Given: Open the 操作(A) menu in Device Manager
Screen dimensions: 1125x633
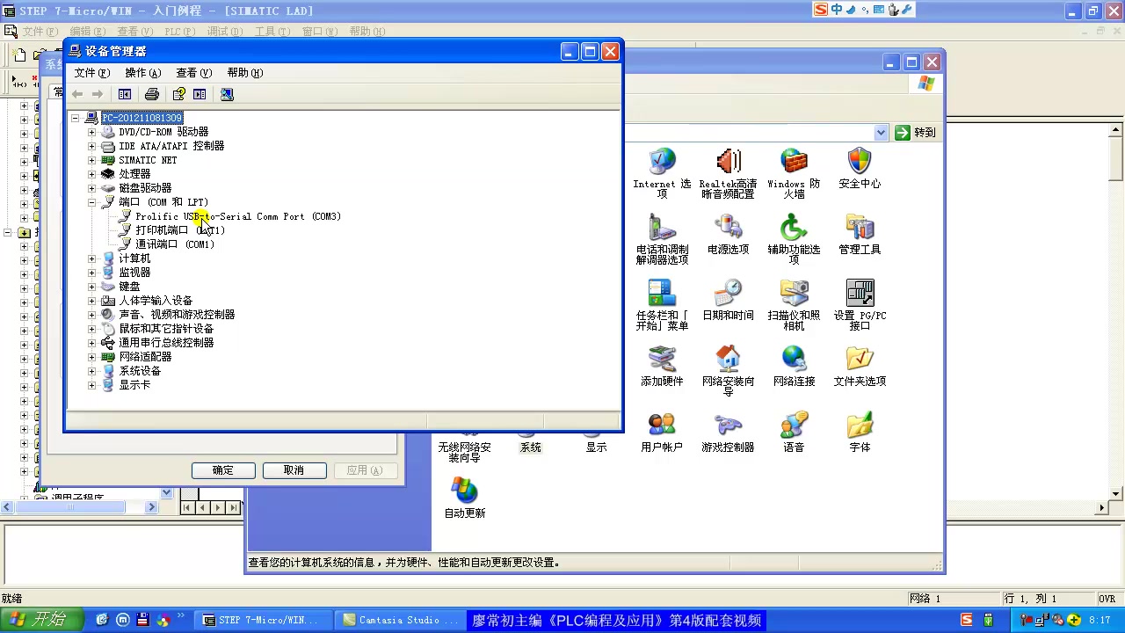Looking at the screenshot, I should [142, 73].
